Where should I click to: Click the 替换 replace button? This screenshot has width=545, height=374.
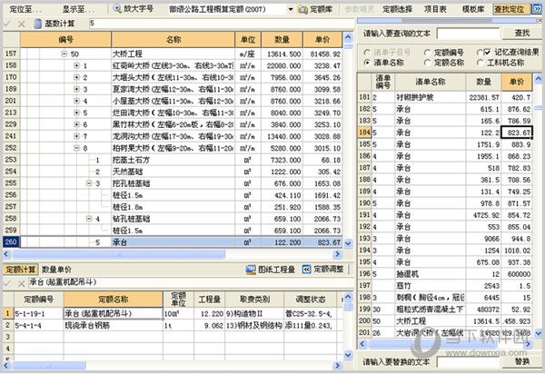click(x=521, y=362)
